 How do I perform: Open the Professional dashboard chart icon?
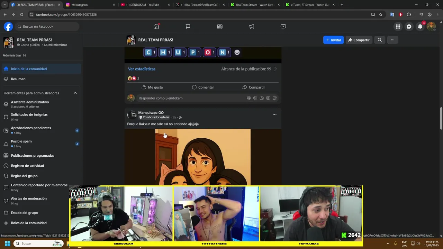coord(220,26)
